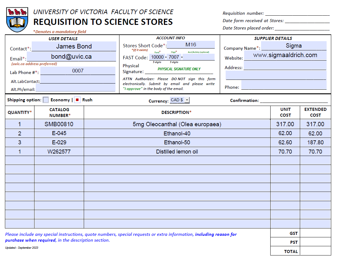Uncheck the Rush shipping checkbox
The image size is (338, 261).
pyautogui.click(x=77, y=100)
